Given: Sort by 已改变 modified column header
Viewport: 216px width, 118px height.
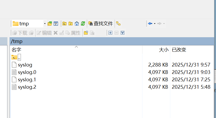Looking at the screenshot, I should coord(179,50).
